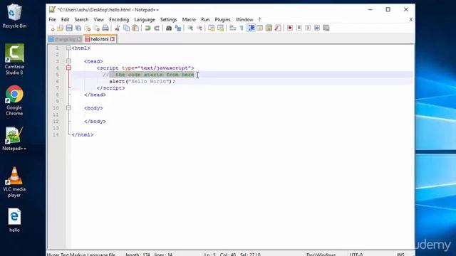Toggle synchronize vertical scrolling icon
This screenshot has width=456, height=256.
pos(212,28)
